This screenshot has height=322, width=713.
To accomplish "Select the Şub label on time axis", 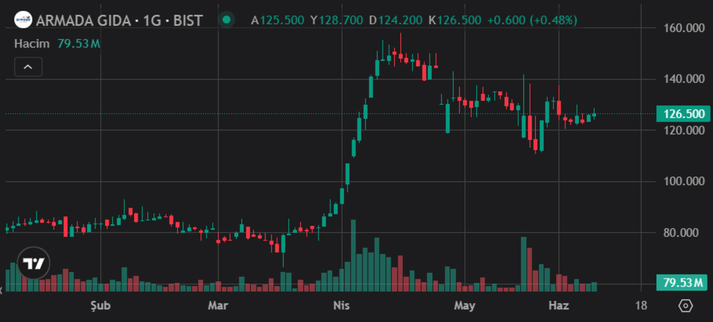I will pyautogui.click(x=100, y=306).
